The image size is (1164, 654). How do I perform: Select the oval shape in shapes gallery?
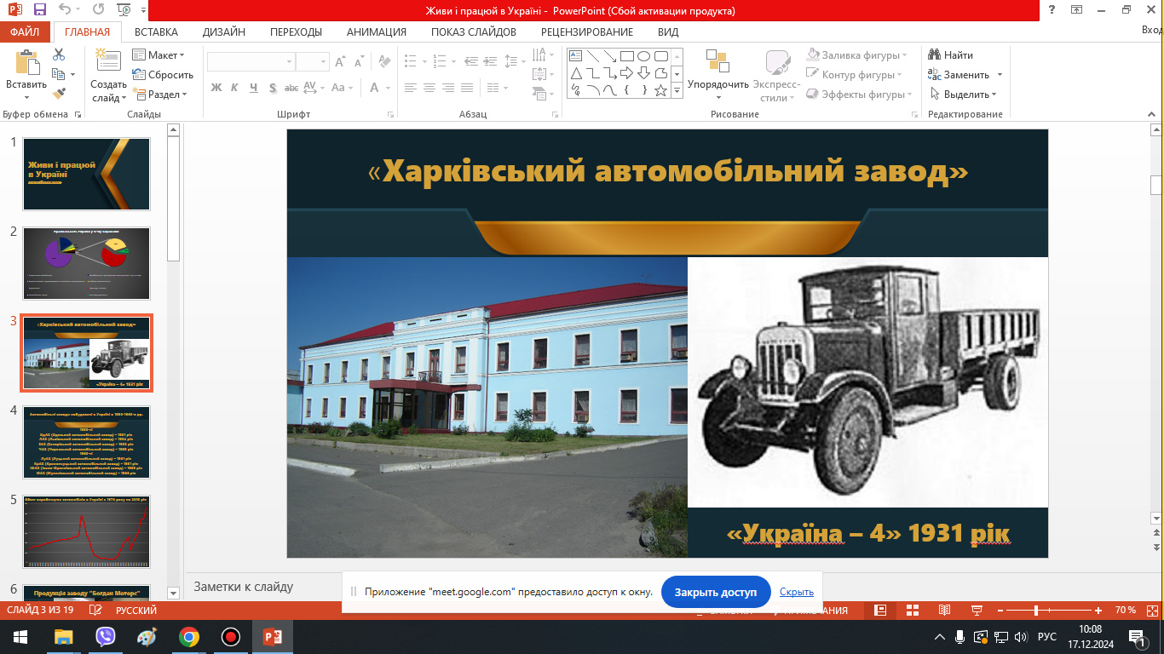tap(644, 56)
